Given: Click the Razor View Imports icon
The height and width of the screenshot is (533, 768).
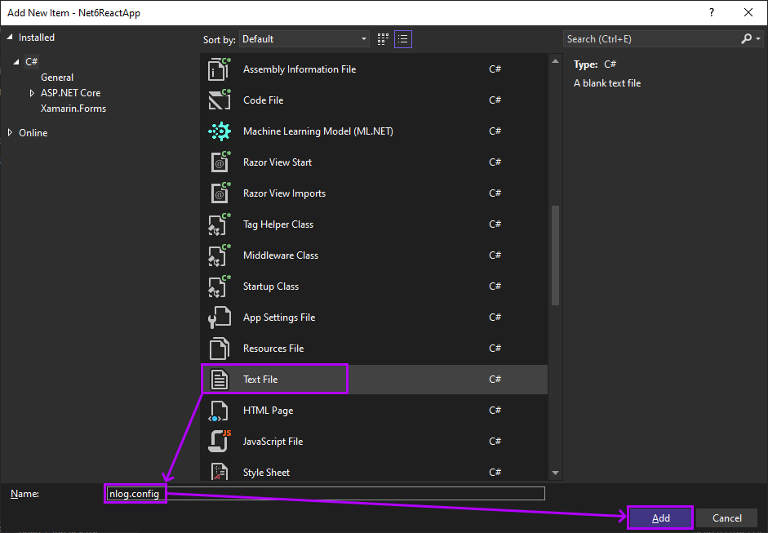Looking at the screenshot, I should pos(220,193).
